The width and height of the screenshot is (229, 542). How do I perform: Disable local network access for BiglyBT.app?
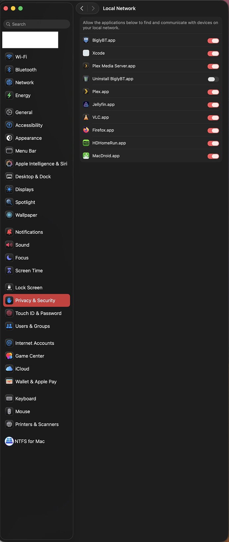tap(213, 40)
